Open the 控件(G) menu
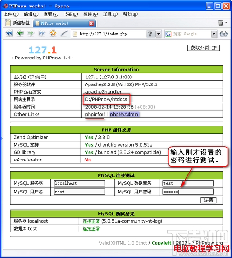 pos(90,14)
